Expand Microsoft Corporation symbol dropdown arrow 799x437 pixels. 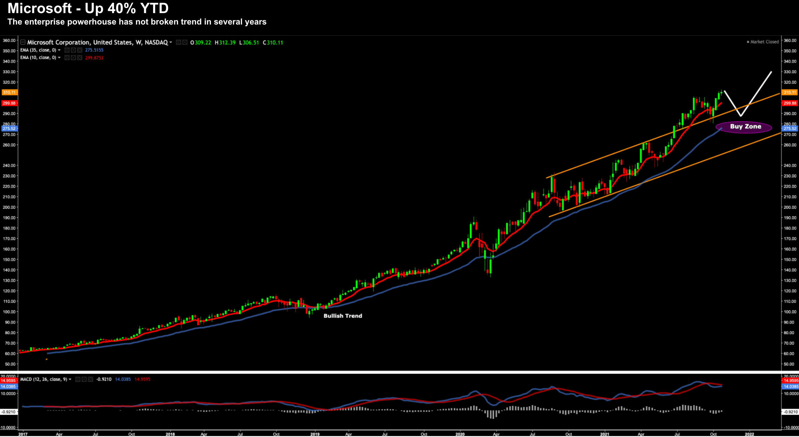tap(171, 42)
